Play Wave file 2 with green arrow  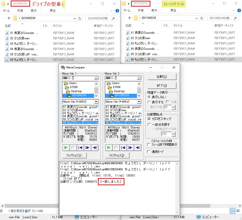[109, 148]
